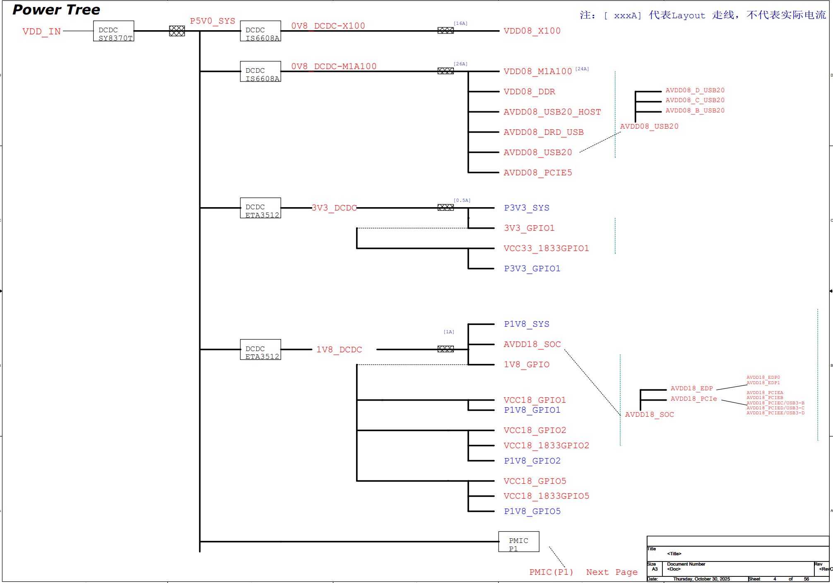Click the DCDC ETA3512 block driving 3V3_DCDC
Image resolution: width=833 pixels, height=583 pixels.
click(260, 208)
